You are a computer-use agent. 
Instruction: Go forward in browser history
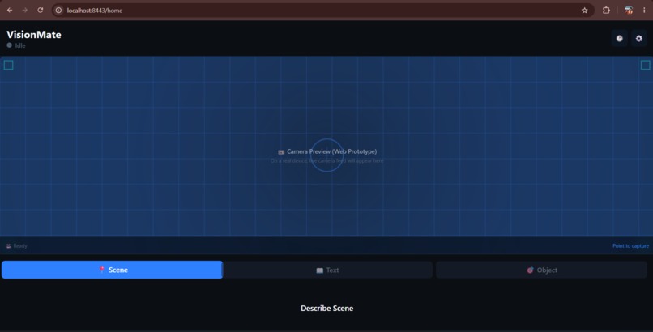25,10
